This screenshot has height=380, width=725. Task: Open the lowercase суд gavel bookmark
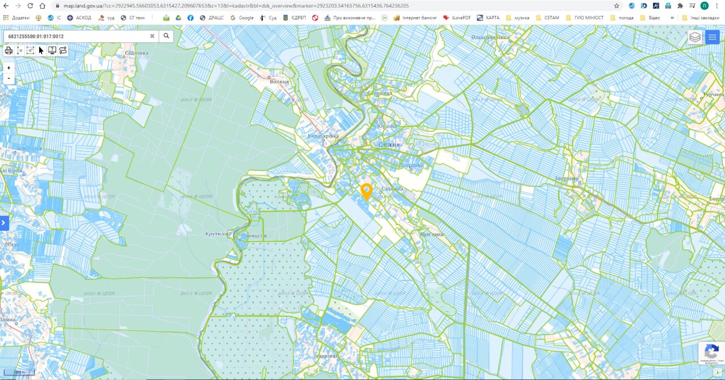pos(106,18)
